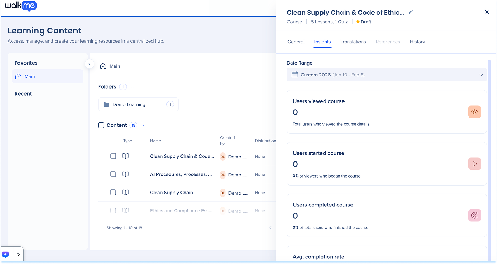Image resolution: width=497 pixels, height=264 pixels.
Task: Click the home icon in the Main breadcrumb
Action: [x=103, y=66]
